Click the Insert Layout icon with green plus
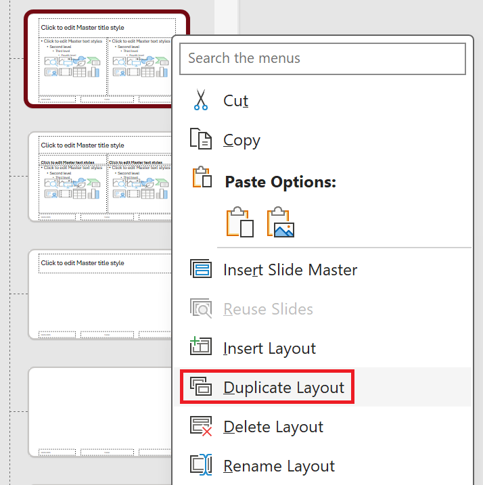483x485 pixels. click(201, 348)
